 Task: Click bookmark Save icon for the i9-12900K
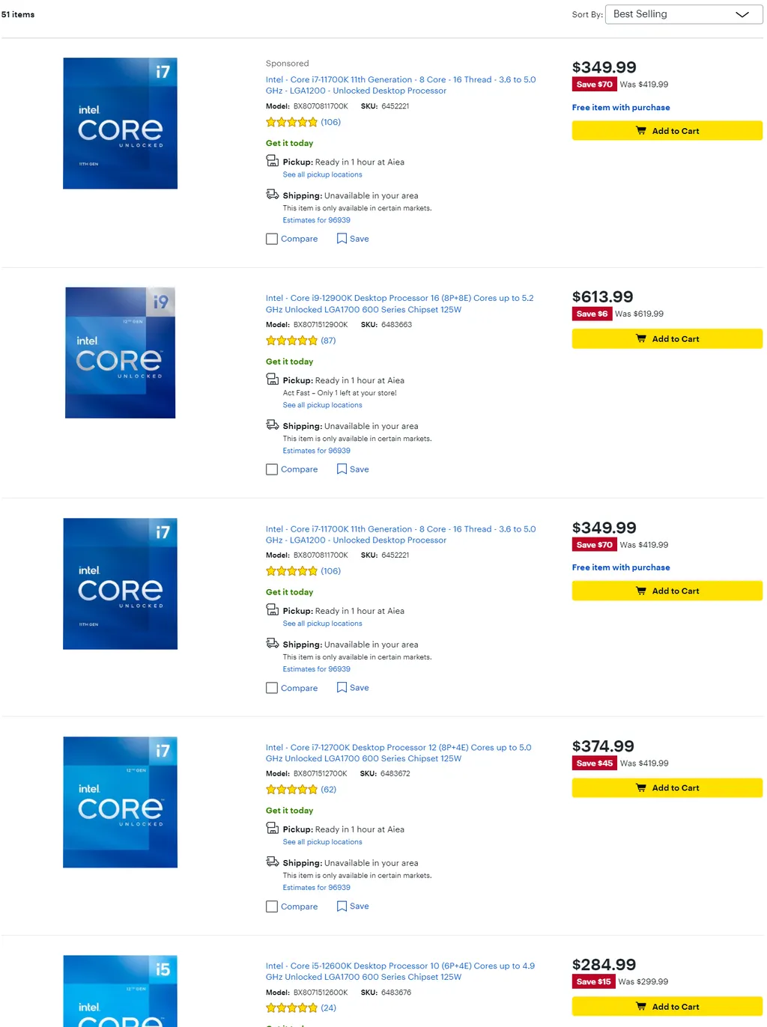[x=342, y=469]
